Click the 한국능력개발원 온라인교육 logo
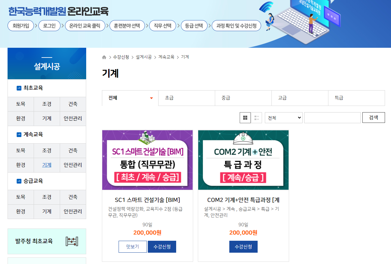This screenshot has height=264, width=391. click(59, 11)
